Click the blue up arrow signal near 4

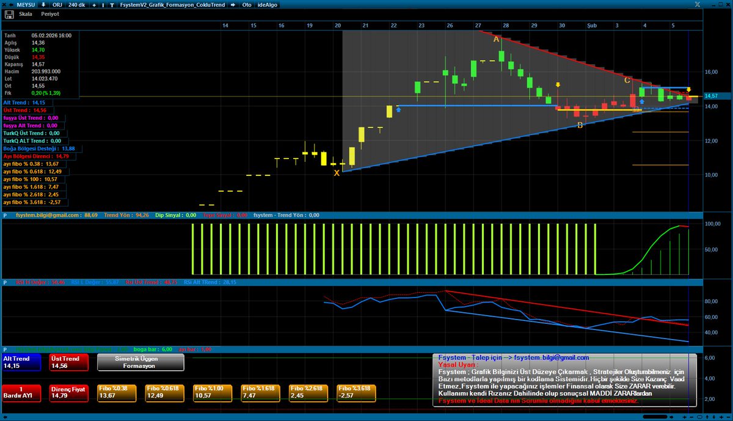click(642, 101)
